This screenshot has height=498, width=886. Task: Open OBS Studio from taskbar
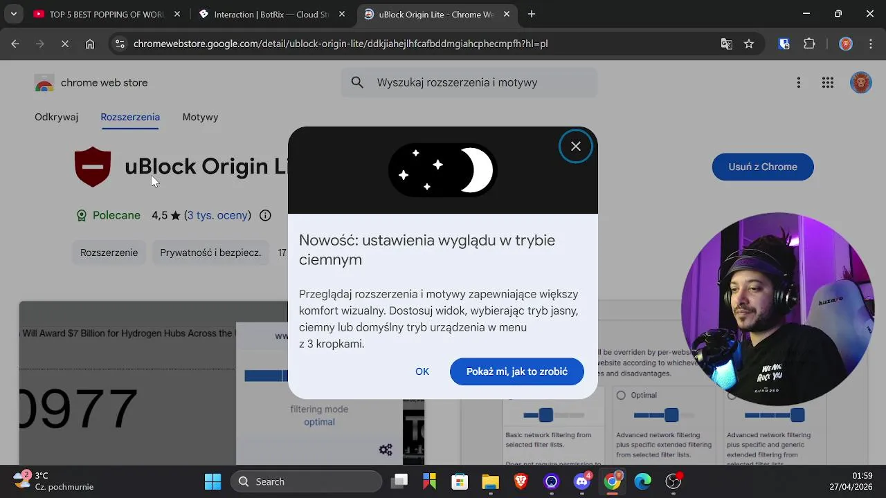pyautogui.click(x=673, y=481)
